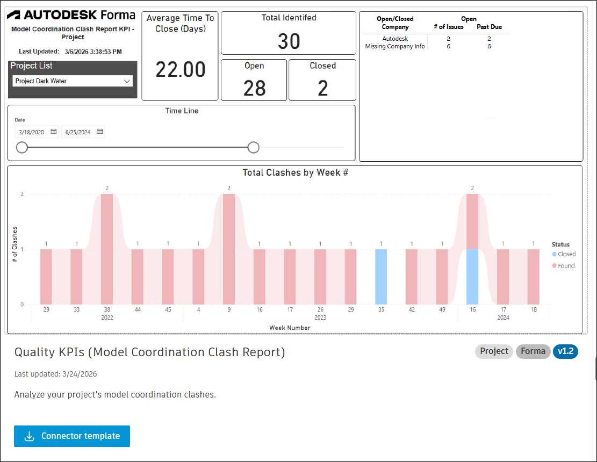Click the end date calendar icon
597x462 pixels.
pos(100,132)
